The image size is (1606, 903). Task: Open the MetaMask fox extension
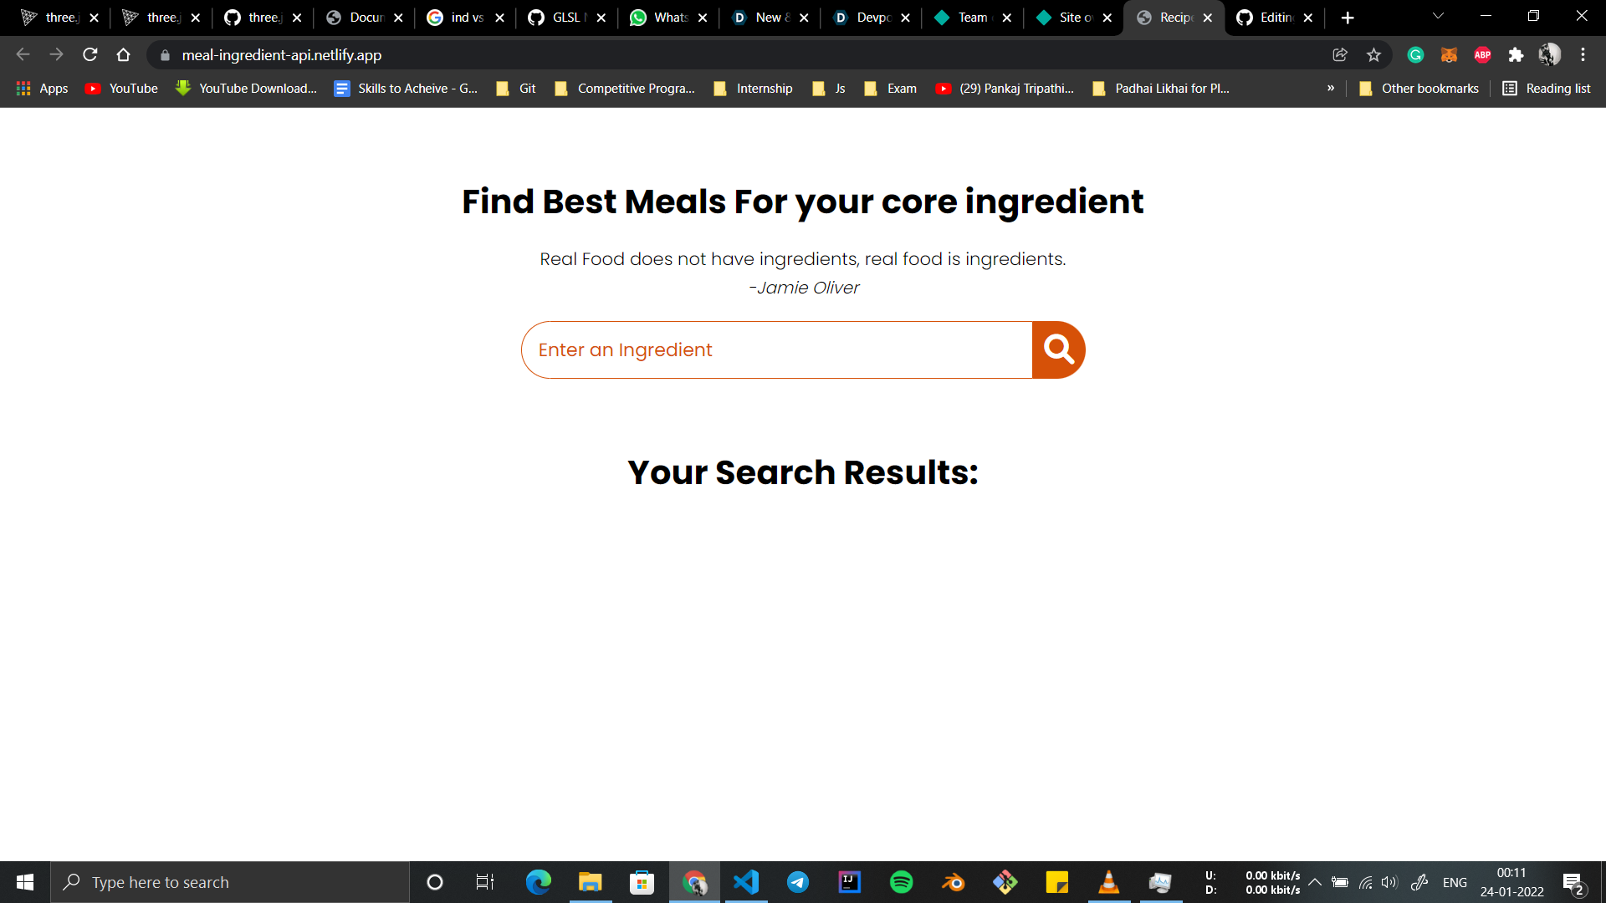pos(1449,54)
